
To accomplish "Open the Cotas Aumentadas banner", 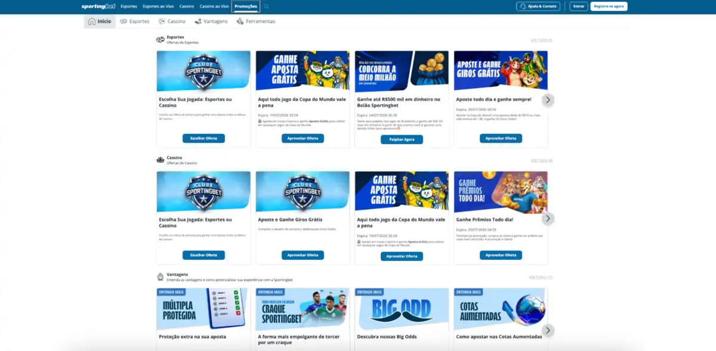I will coord(501,309).
